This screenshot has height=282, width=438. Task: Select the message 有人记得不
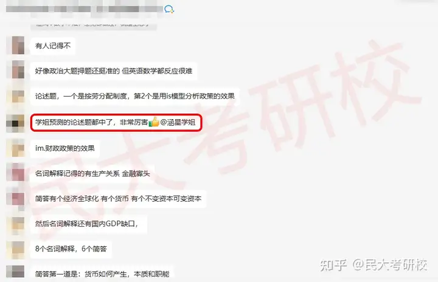click(x=53, y=46)
